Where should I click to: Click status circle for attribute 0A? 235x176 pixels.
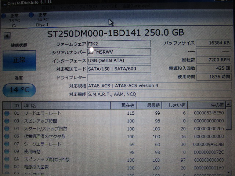tap(7, 159)
